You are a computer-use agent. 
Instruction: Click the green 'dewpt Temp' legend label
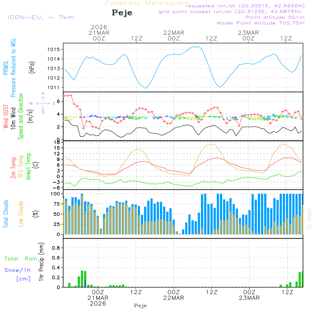pyautogui.click(x=28, y=167)
